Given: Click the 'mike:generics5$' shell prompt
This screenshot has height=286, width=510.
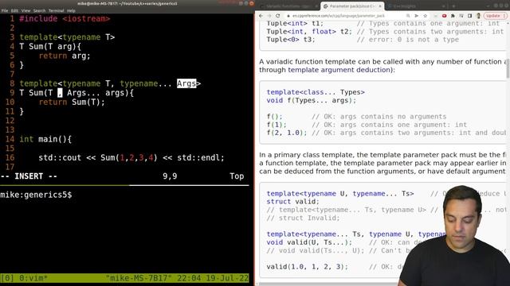Looking at the screenshot, I should pos(36,195).
